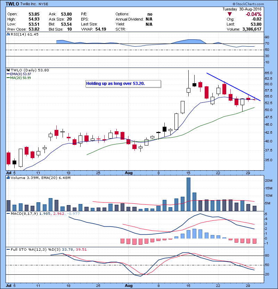Click the -0.04% percent change
This screenshot has height=289, width=278.
click(x=254, y=14)
